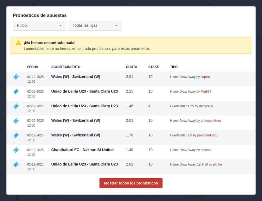Select the ticket icon on the last Uniao de Leiria row
This screenshot has width=262, height=201.
pos(16,164)
